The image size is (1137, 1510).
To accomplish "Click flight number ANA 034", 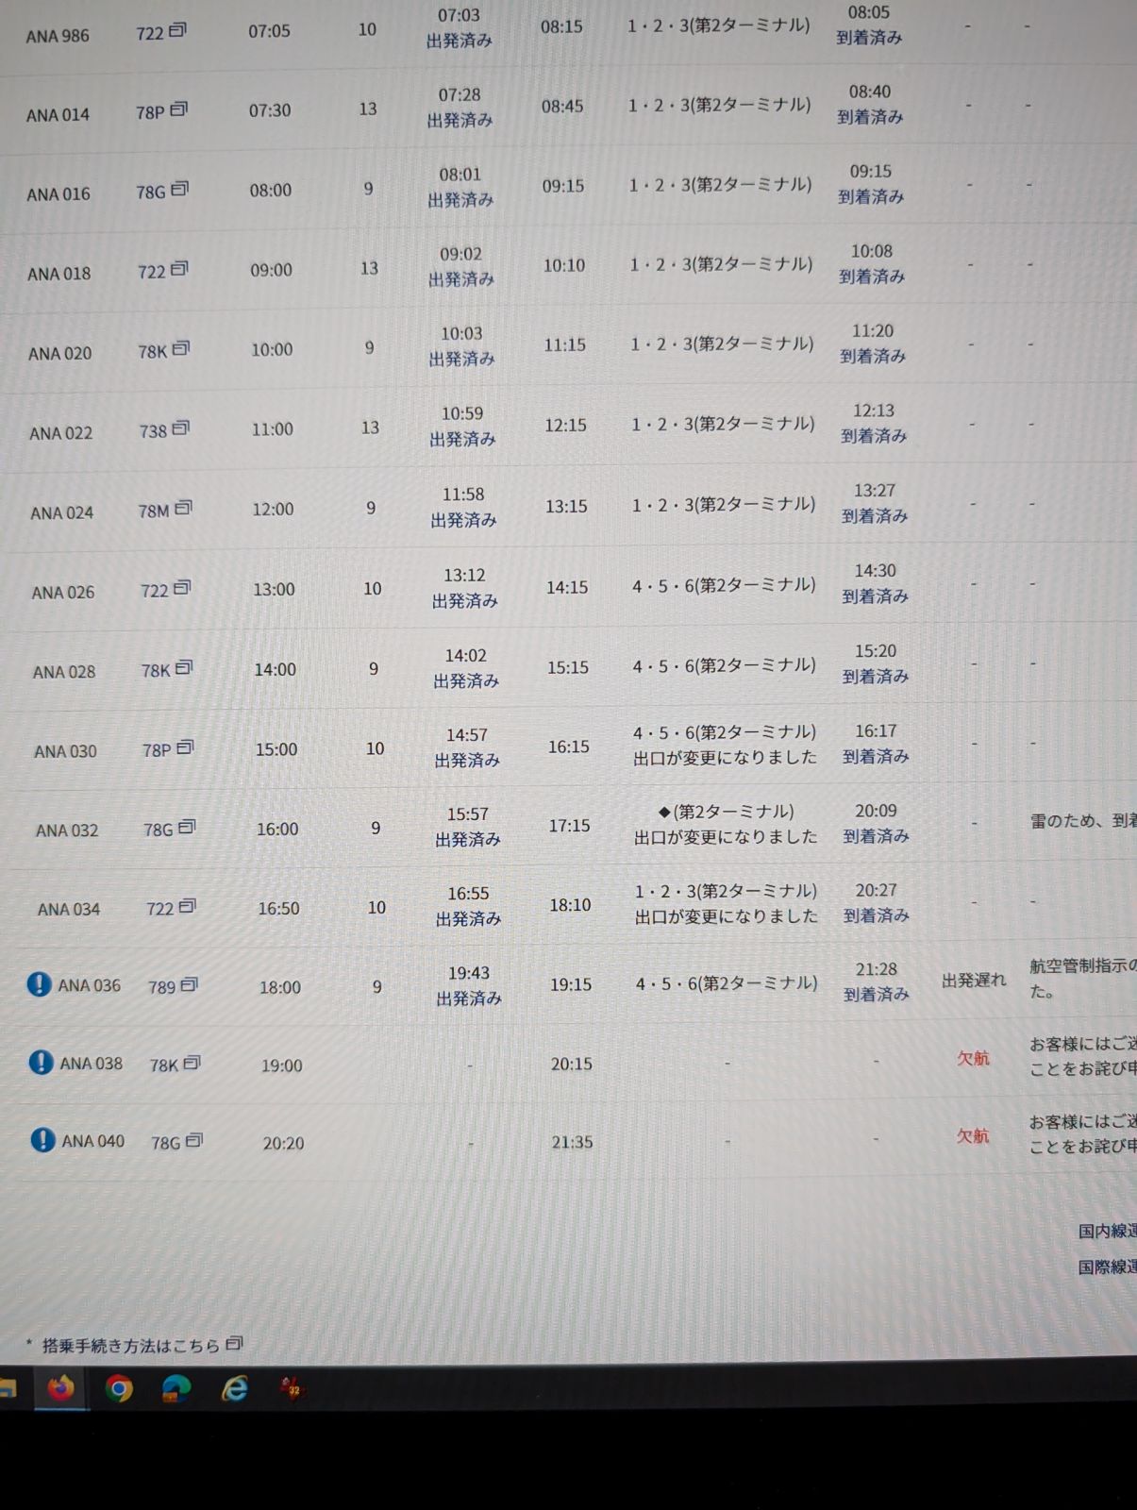I will [x=69, y=910].
